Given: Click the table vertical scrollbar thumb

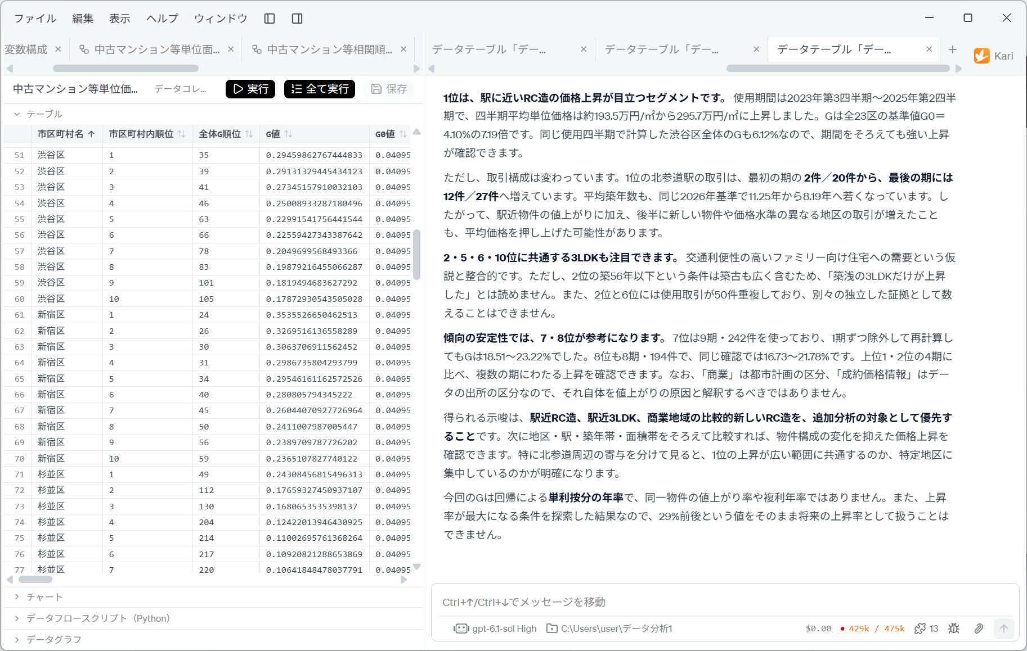Looking at the screenshot, I should [x=416, y=255].
